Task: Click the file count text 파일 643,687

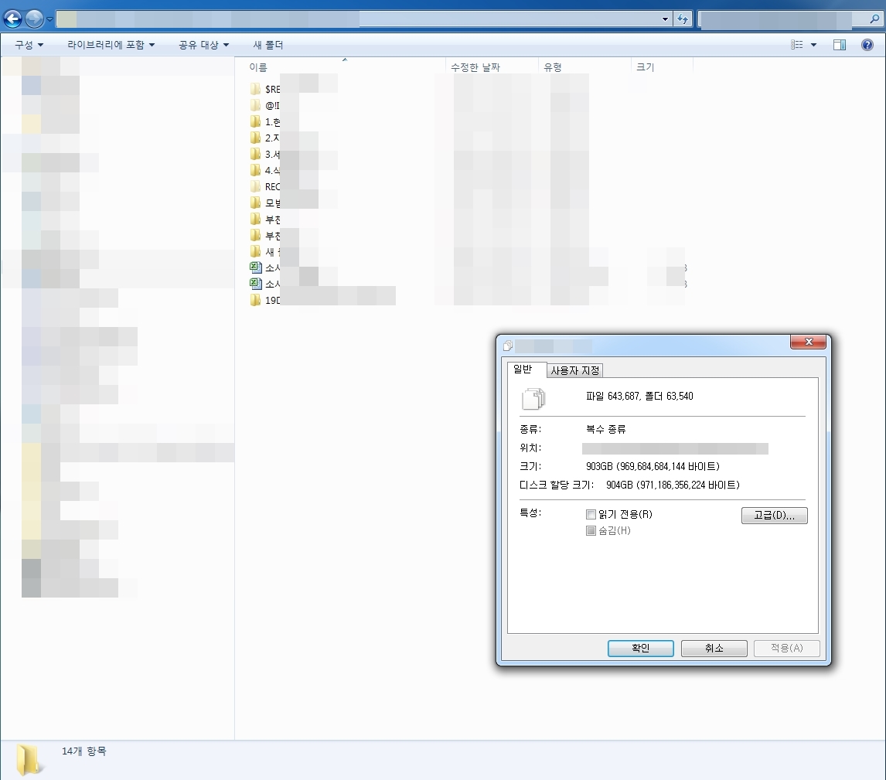Action: click(612, 396)
